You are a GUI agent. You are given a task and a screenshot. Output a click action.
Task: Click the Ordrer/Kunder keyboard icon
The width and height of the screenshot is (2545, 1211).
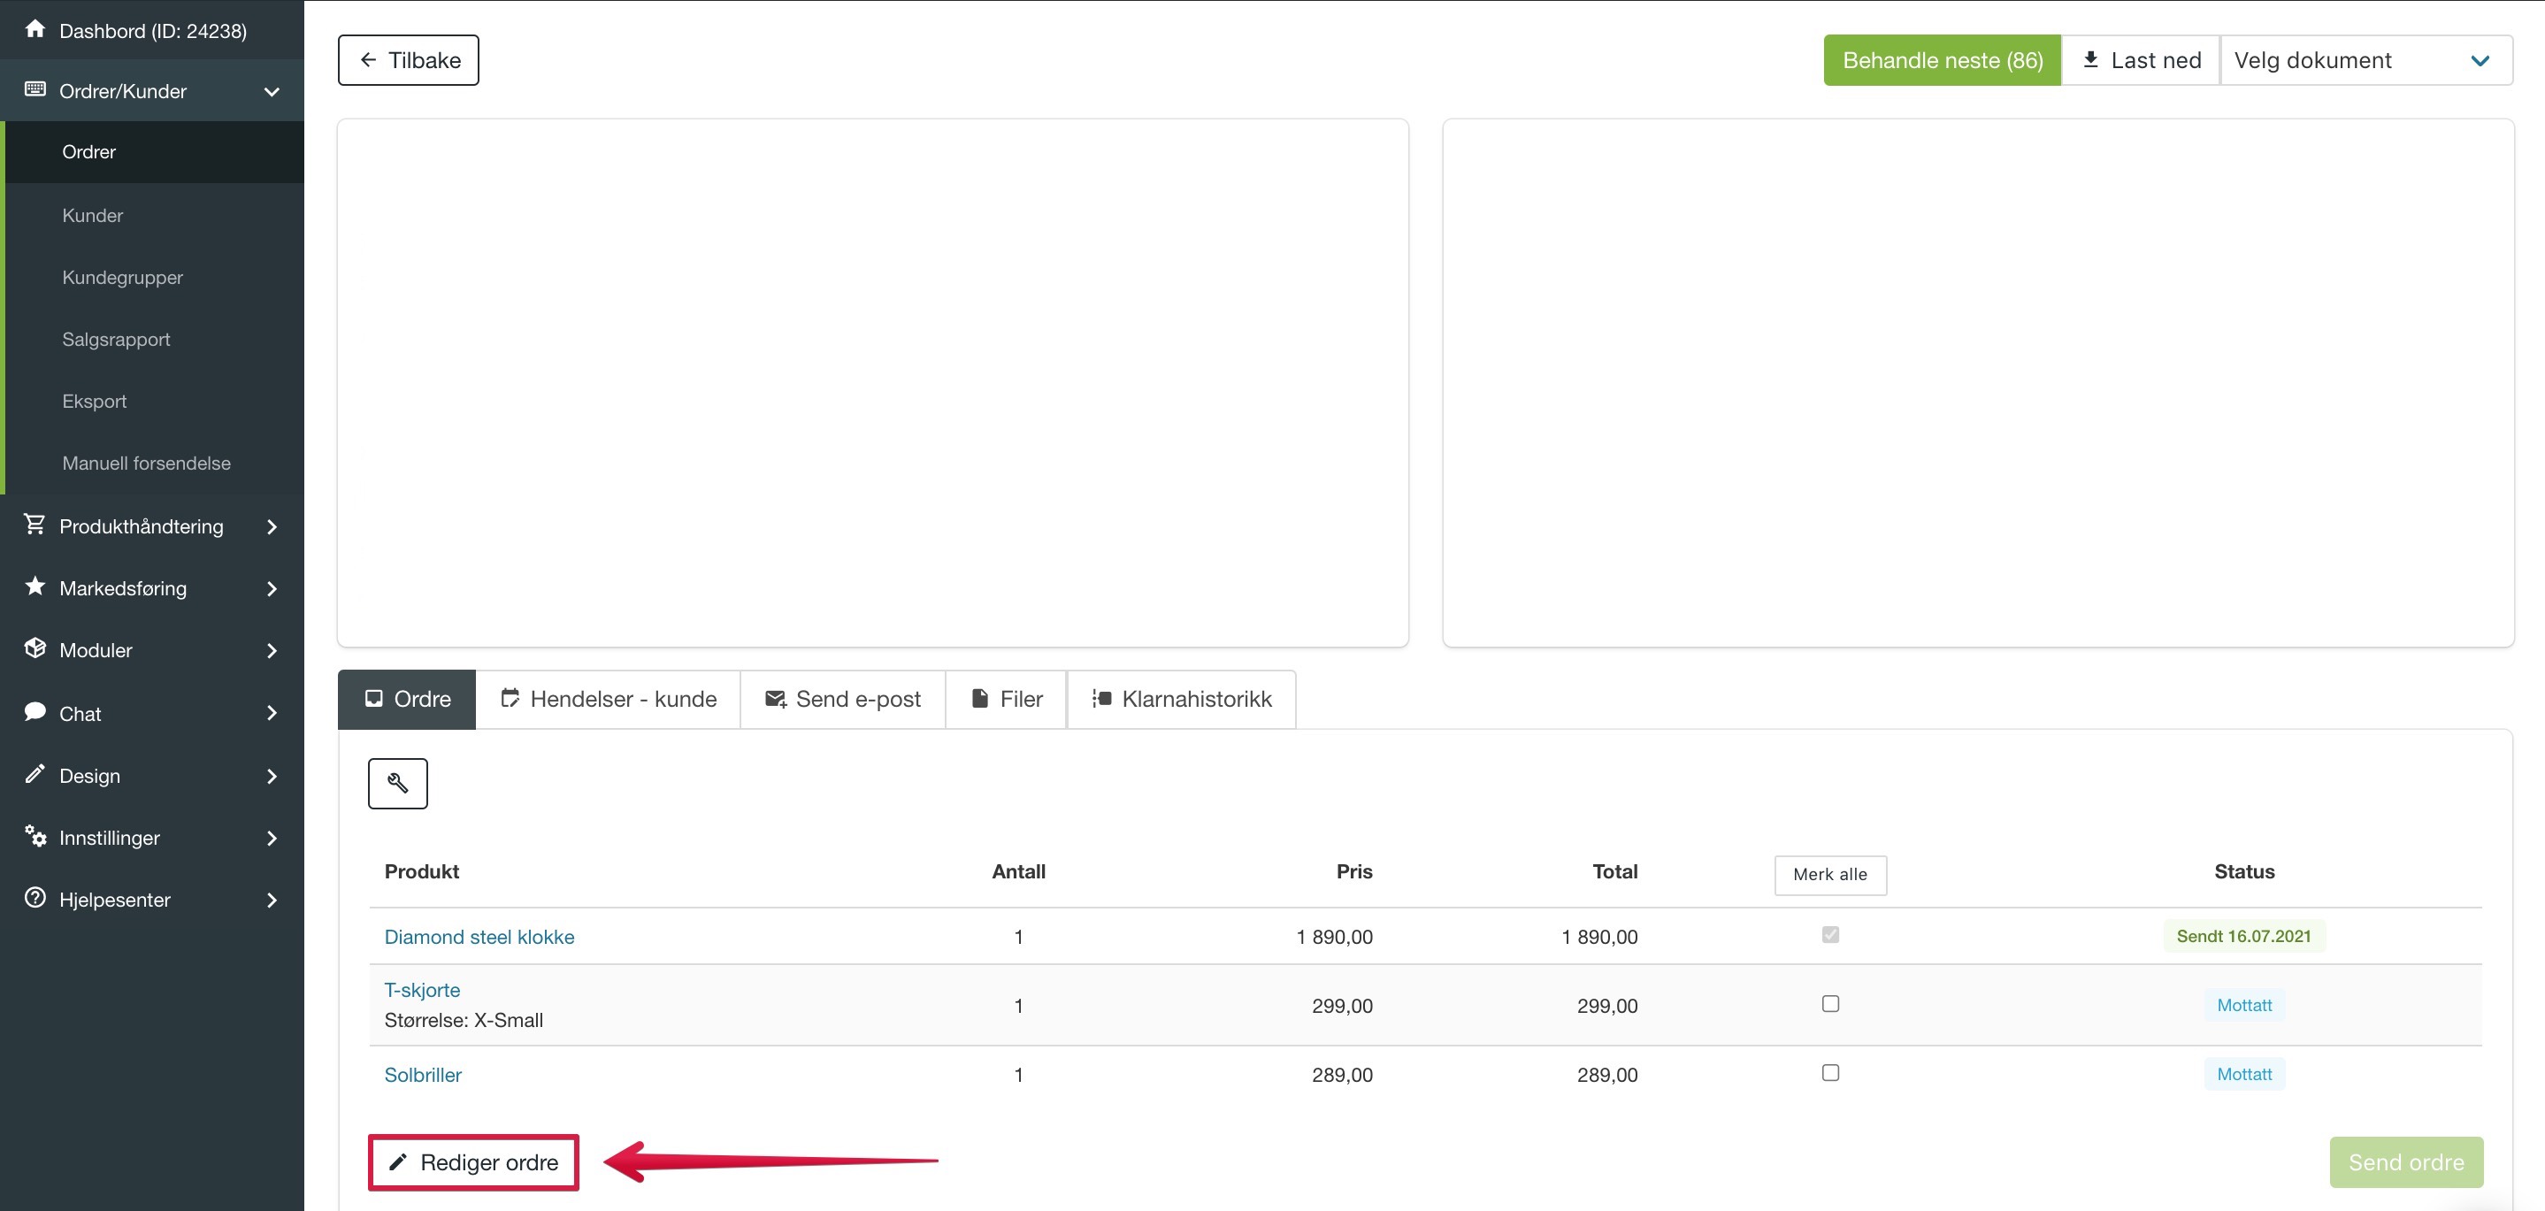coord(35,90)
